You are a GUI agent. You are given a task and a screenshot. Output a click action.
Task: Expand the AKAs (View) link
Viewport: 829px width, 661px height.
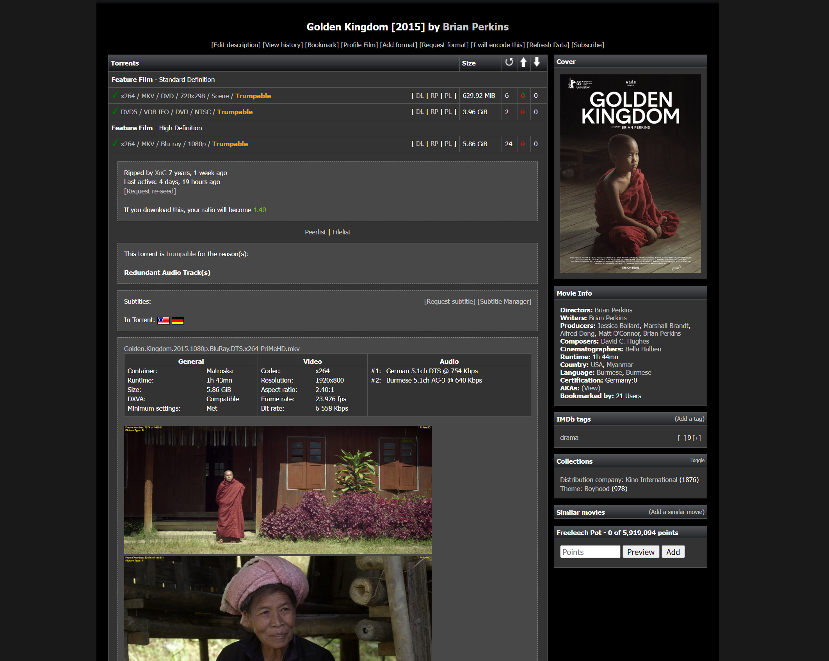point(591,388)
